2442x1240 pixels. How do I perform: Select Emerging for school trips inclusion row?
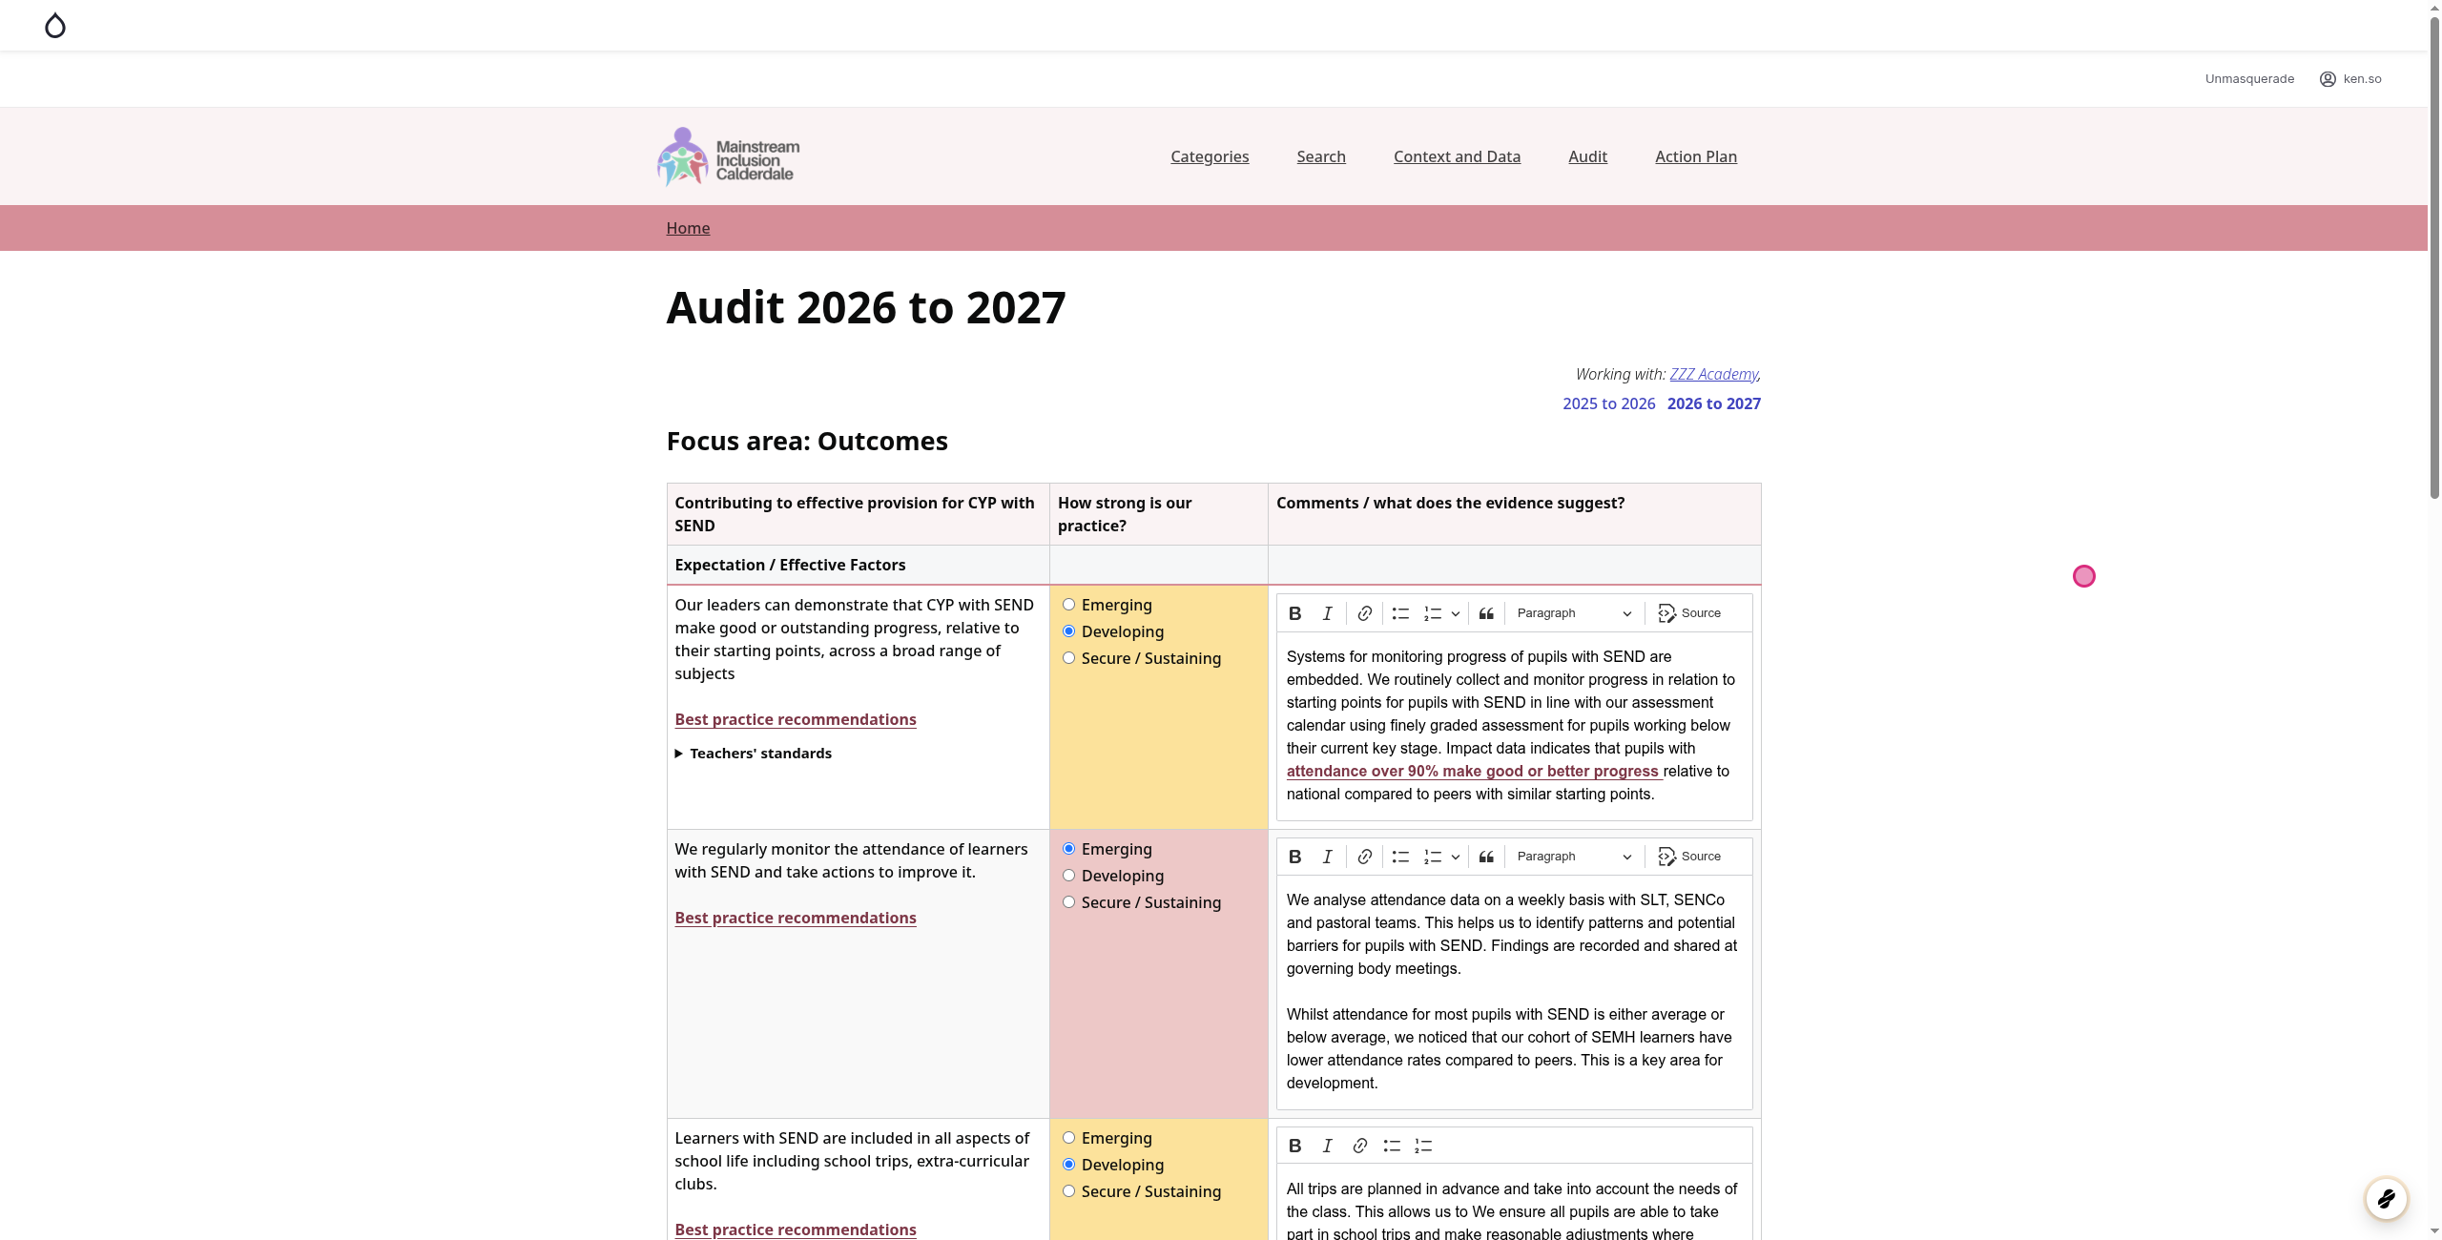(1068, 1138)
